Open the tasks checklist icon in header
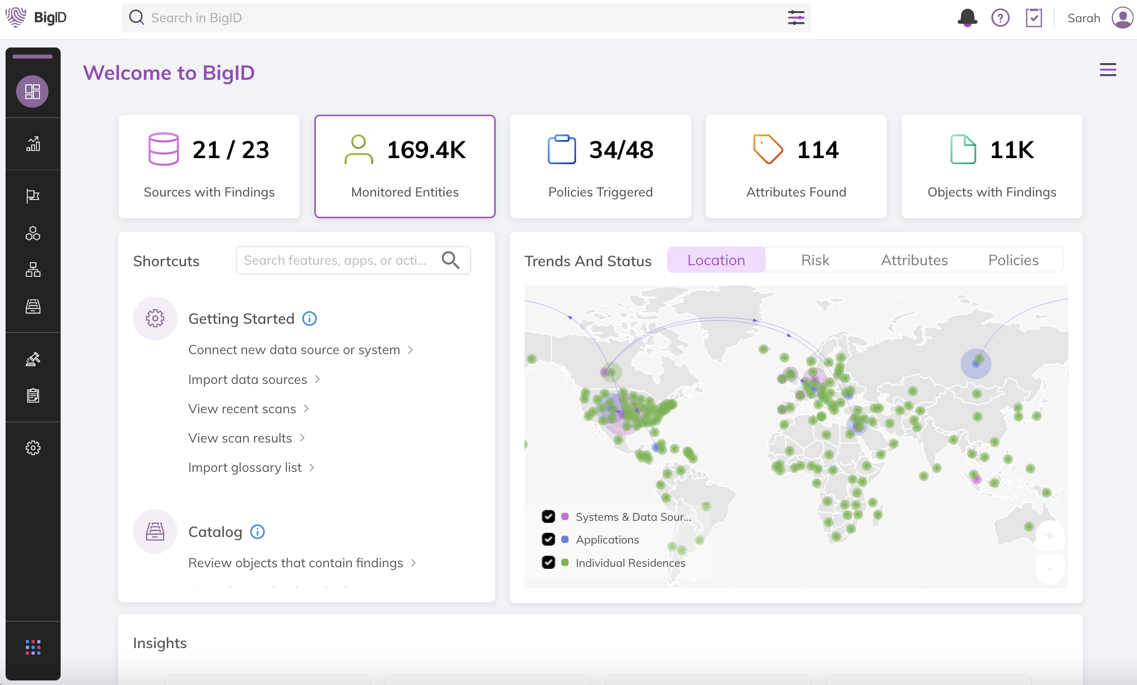 tap(1034, 18)
